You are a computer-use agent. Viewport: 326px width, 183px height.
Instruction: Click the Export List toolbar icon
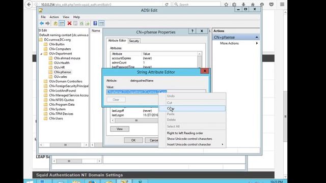click(x=87, y=23)
